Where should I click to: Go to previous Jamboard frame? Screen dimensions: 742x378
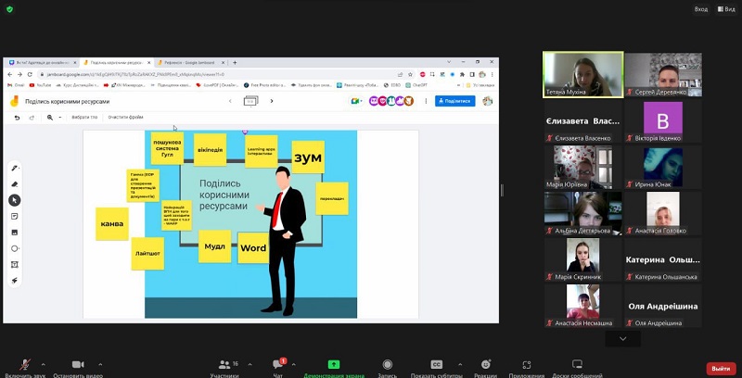pyautogui.click(x=230, y=101)
